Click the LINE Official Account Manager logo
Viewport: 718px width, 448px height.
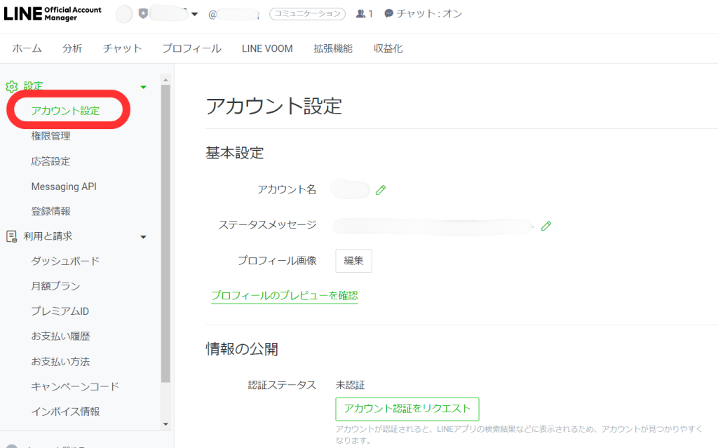52,13
